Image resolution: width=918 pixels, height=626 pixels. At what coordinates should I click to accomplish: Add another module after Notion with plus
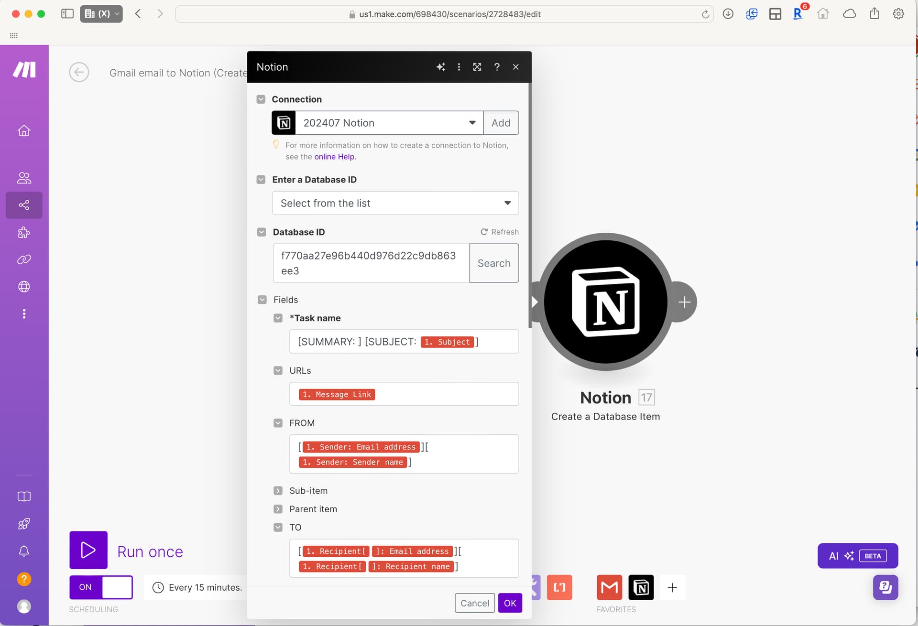click(684, 302)
